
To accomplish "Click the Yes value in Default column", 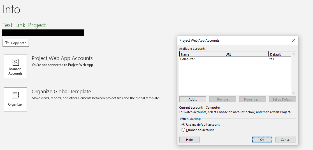I will pos(272,59).
